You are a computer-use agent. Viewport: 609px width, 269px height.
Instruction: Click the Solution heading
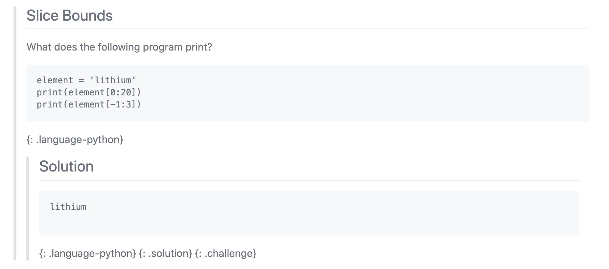66,167
